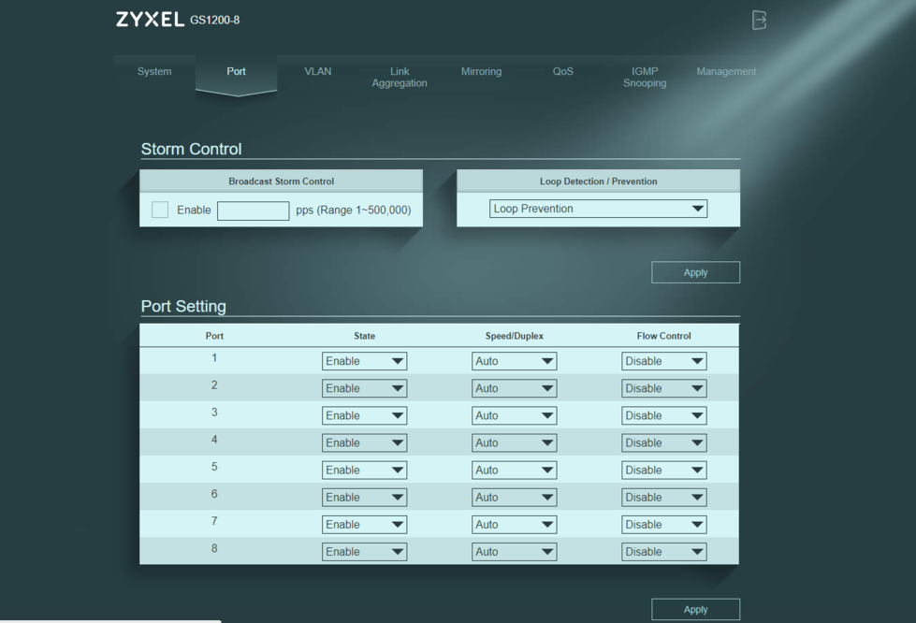This screenshot has width=916, height=623.
Task: Open Port 5 Flow Control dropdown
Action: pos(663,470)
